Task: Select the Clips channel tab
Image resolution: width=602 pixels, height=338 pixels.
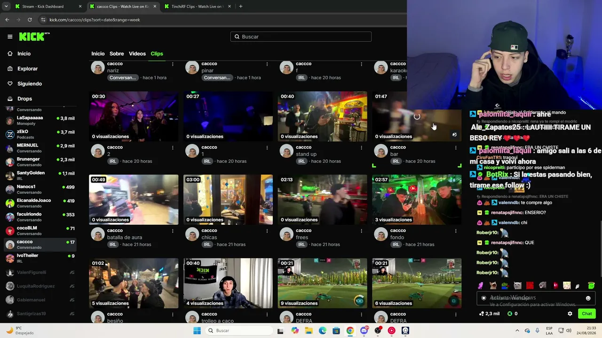Action: point(157,54)
